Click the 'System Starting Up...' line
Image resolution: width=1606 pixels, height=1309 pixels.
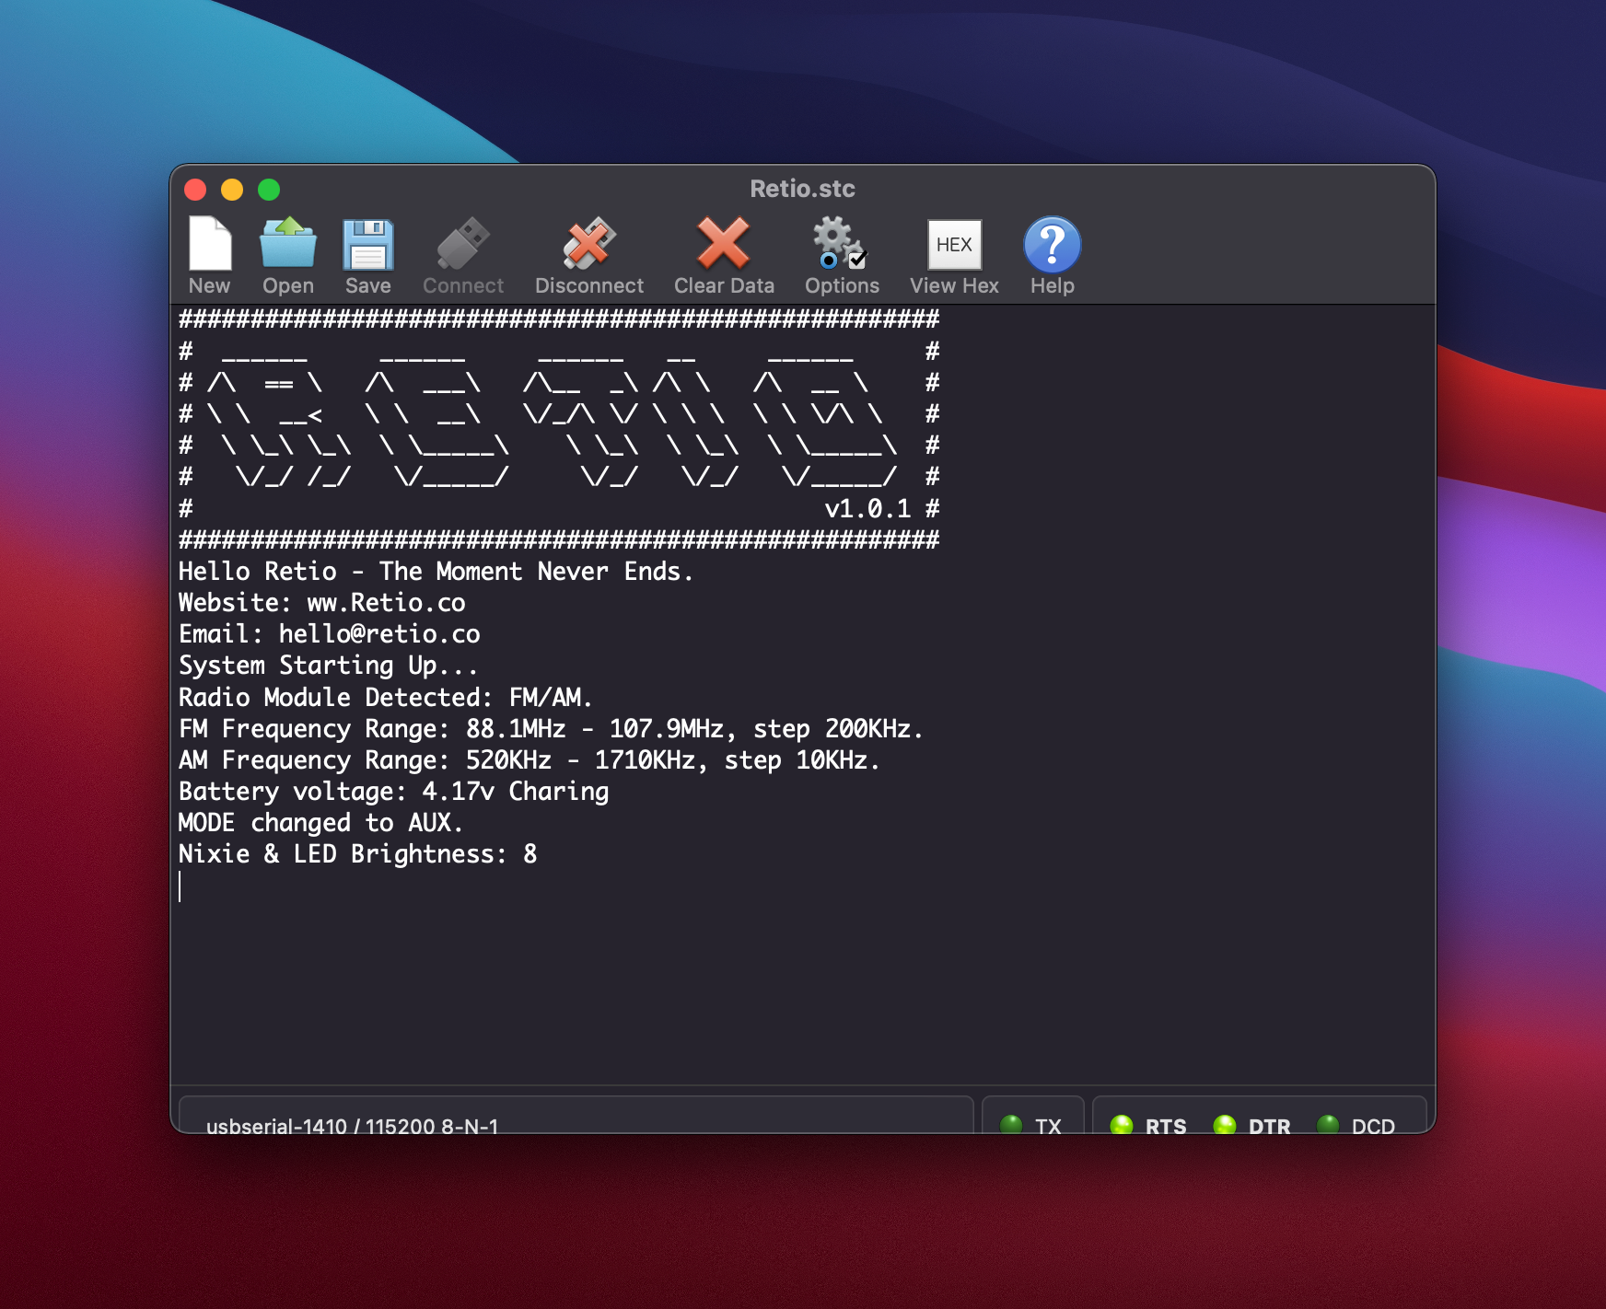pos(329,666)
